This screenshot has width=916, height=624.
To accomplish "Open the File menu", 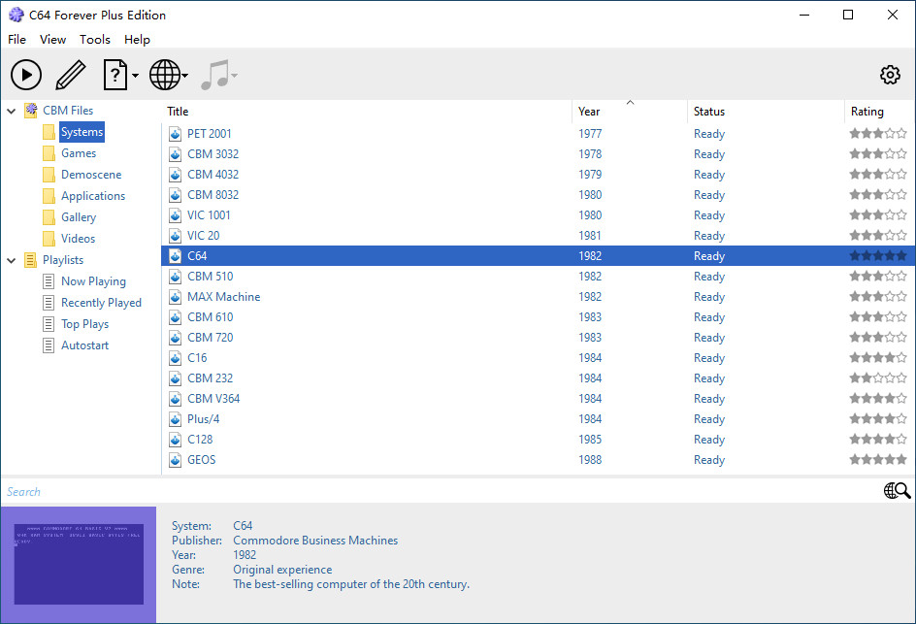I will (x=16, y=39).
